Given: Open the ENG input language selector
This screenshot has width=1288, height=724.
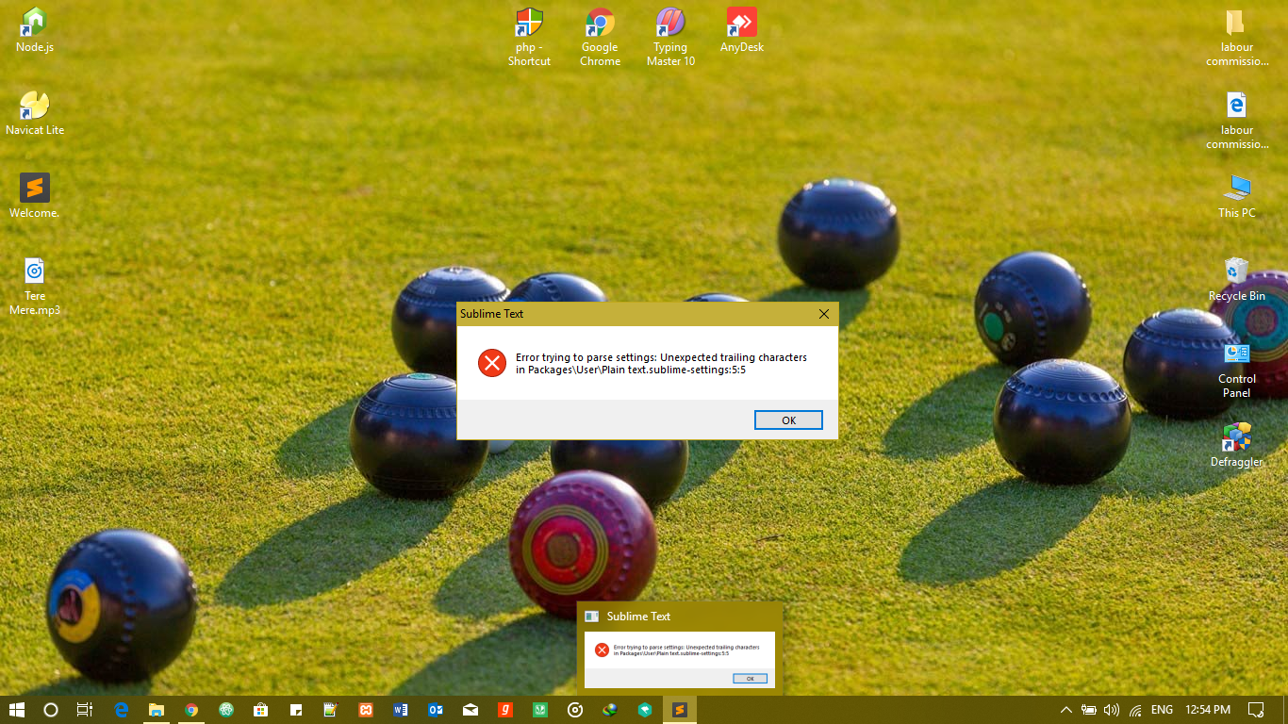Looking at the screenshot, I should pos(1162,710).
